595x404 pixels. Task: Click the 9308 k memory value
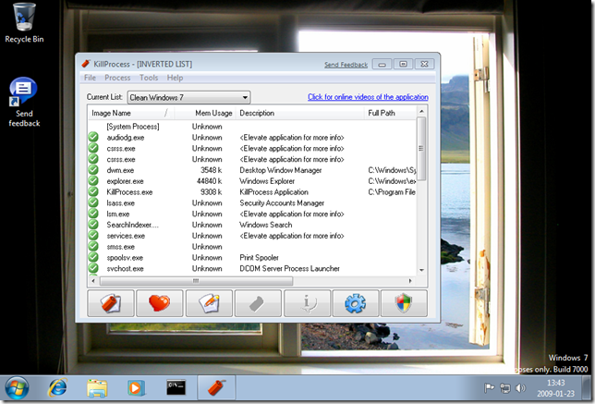pyautogui.click(x=212, y=192)
